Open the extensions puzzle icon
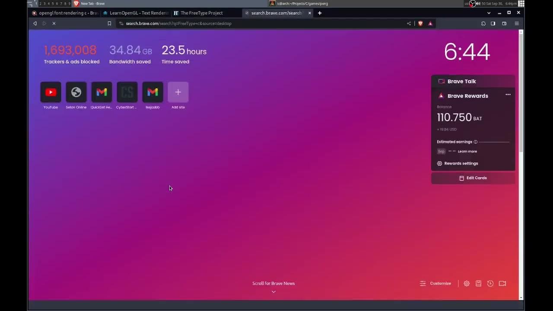This screenshot has height=311, width=553. click(x=483, y=23)
